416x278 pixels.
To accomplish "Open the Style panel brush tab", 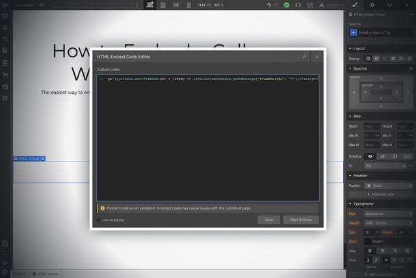I will [x=354, y=5].
